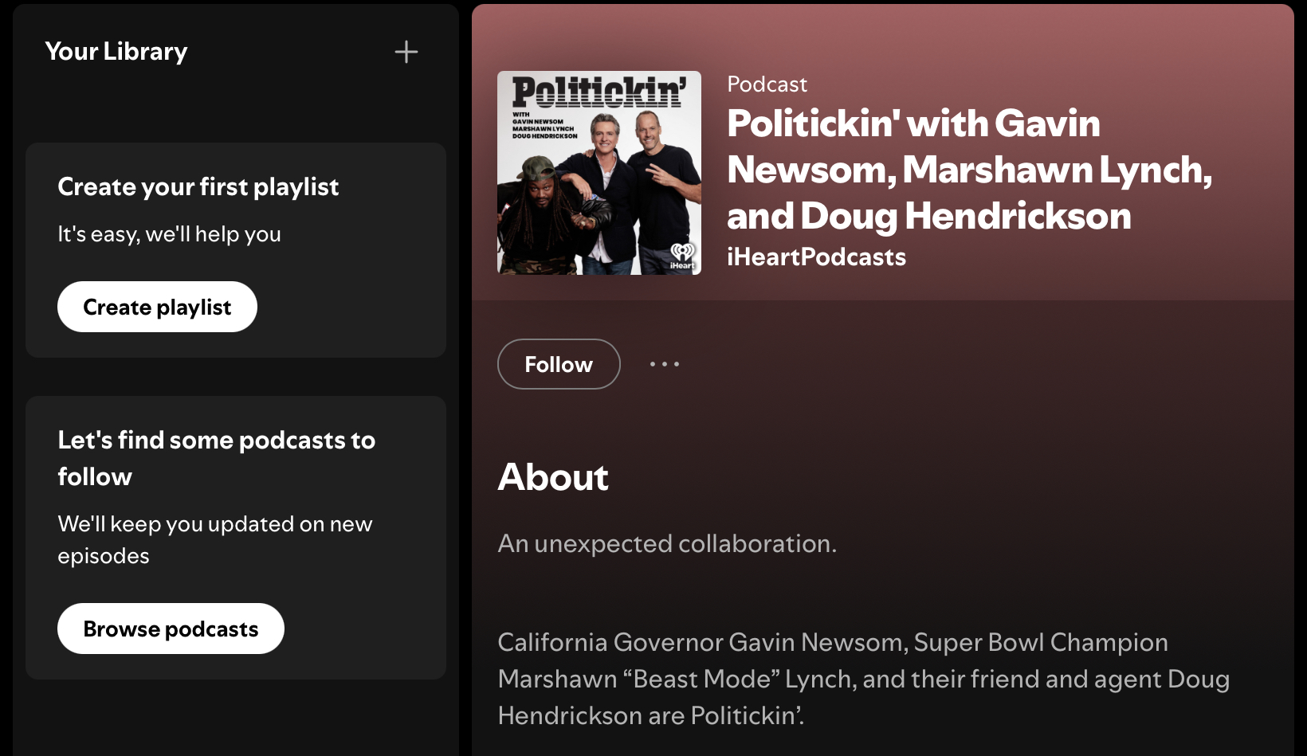Open the iHeartPodcasts publisher link
The width and height of the screenshot is (1307, 756).
tap(816, 257)
